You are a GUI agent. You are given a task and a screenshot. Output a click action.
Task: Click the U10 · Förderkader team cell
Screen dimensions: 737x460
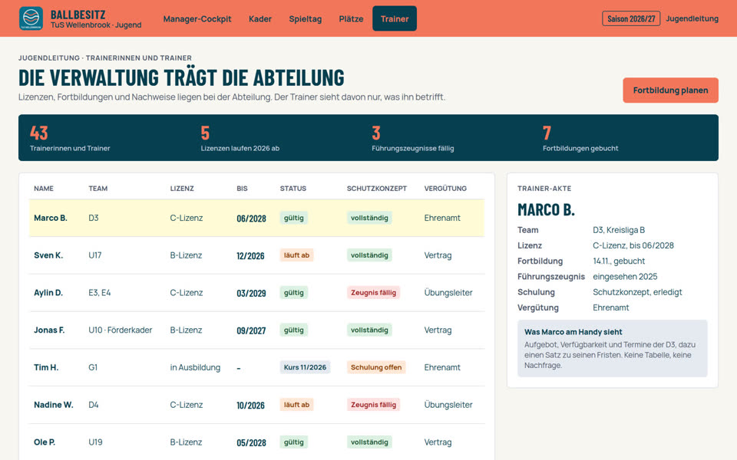[x=121, y=330]
